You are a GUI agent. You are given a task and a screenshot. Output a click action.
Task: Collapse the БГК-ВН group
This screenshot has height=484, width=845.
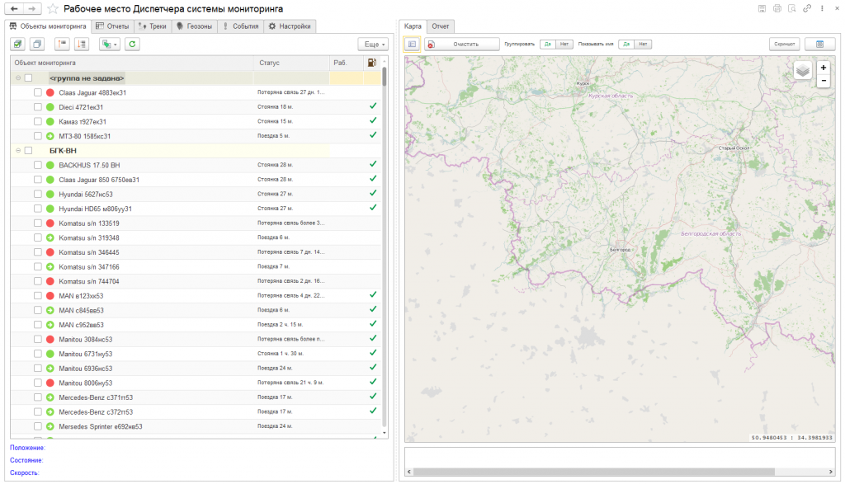(x=17, y=151)
